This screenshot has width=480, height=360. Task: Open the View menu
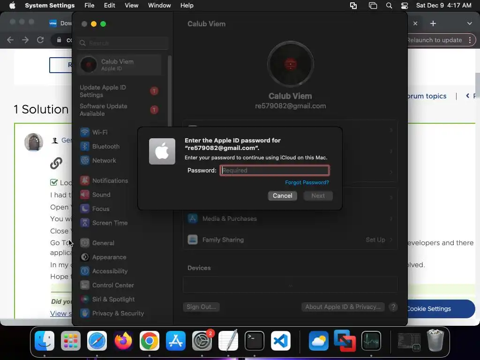tap(131, 6)
